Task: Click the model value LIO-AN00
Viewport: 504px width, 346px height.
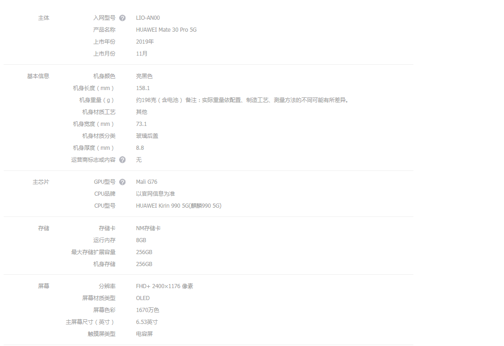Action: 148,18
